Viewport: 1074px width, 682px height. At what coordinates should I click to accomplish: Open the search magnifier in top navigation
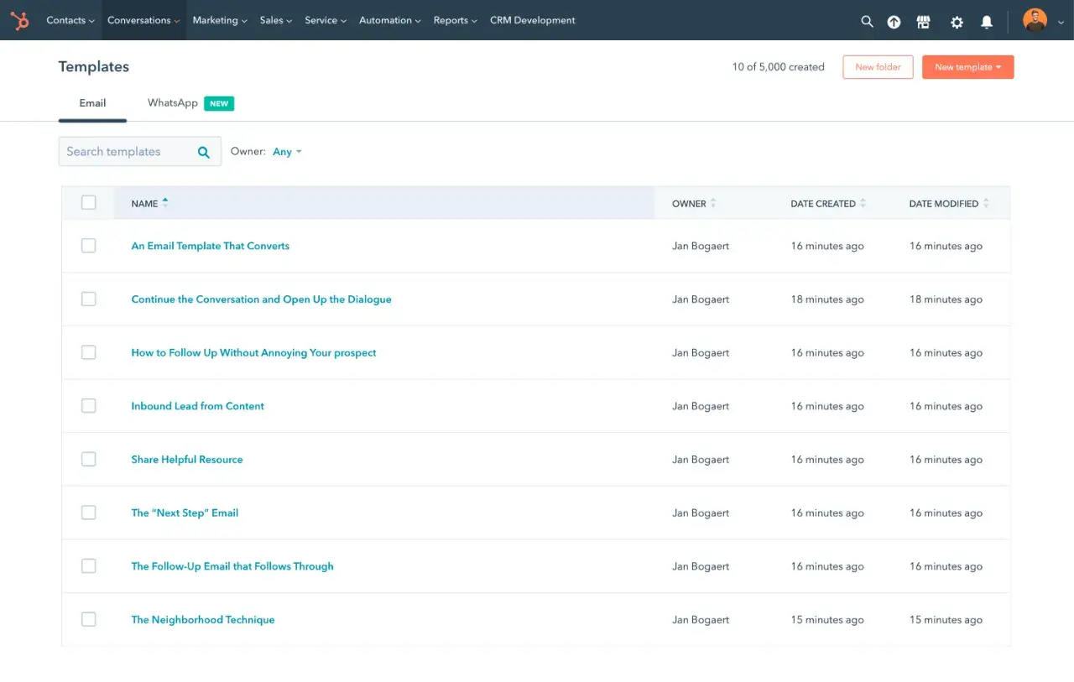pyautogui.click(x=867, y=22)
